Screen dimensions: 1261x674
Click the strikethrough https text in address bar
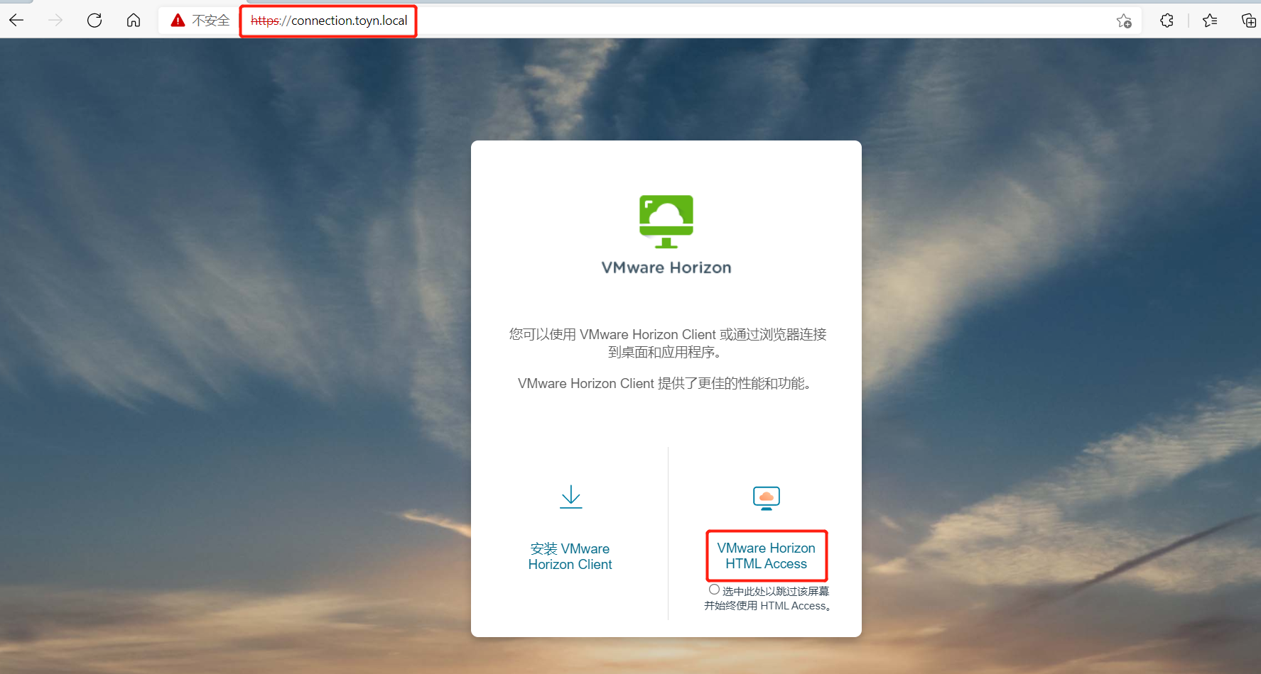coord(263,21)
